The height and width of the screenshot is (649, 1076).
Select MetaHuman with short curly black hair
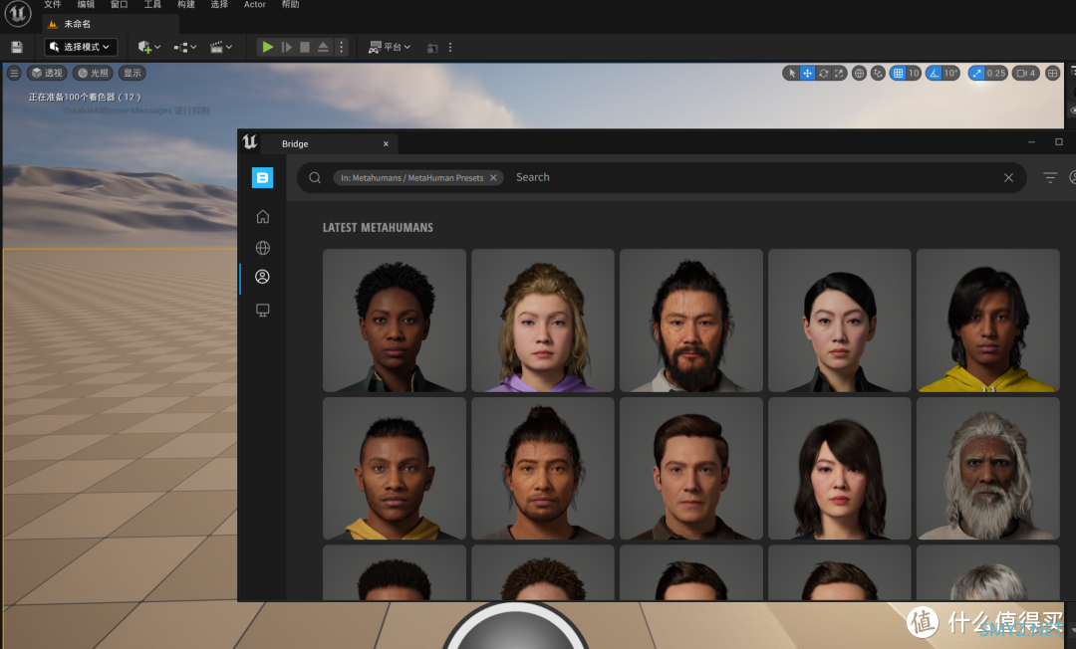[x=394, y=321]
